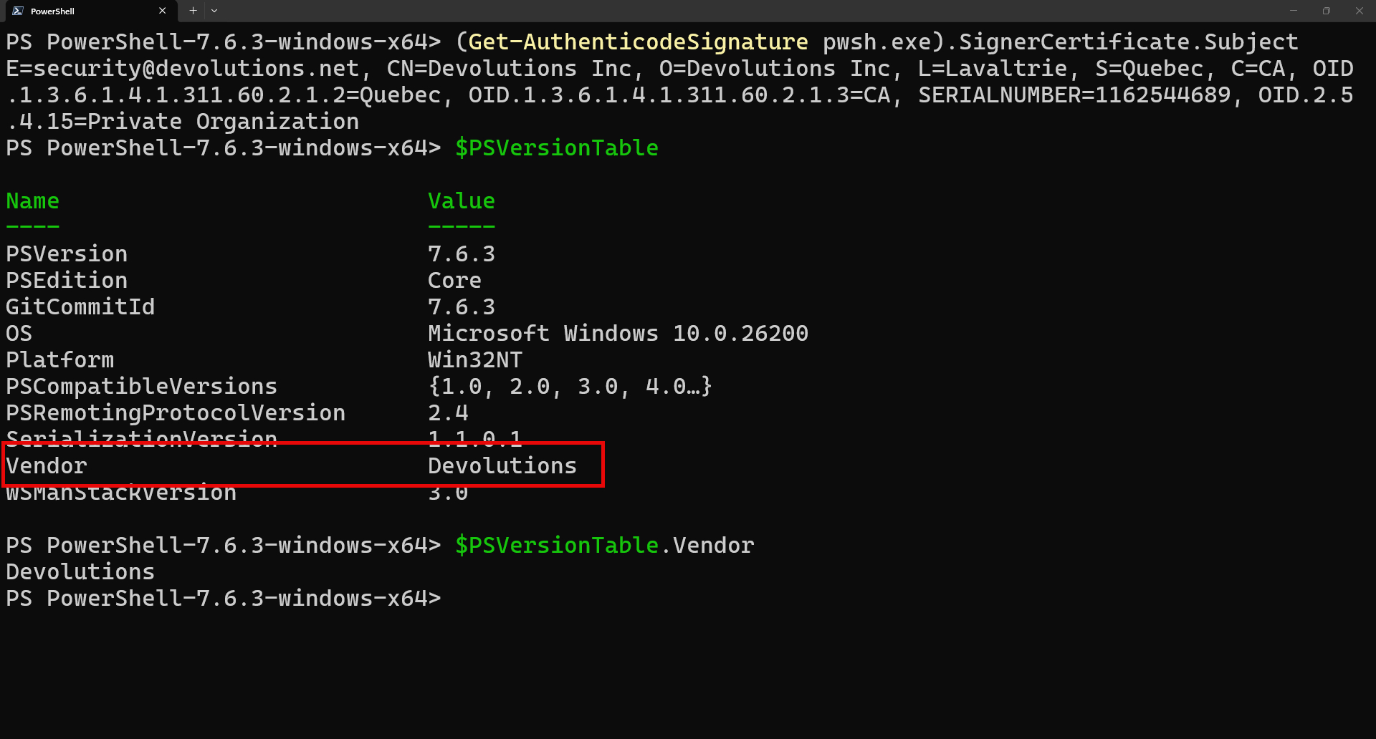
Task: Click the L=Lavaltrie text
Action: (993, 69)
